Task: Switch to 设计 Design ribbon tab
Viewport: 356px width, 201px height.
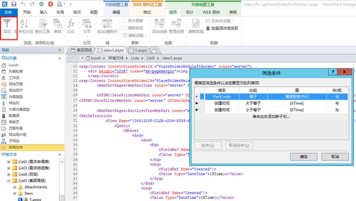Action: tap(190, 12)
